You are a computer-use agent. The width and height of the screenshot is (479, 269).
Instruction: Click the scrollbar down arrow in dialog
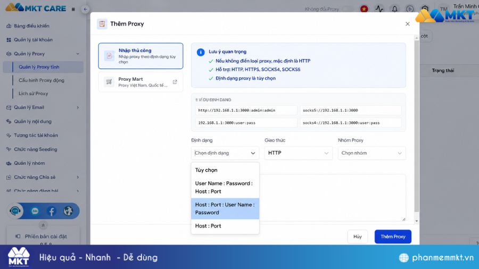416,221
